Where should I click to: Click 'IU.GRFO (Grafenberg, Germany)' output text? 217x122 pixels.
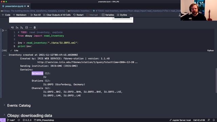[x=64, y=84]
